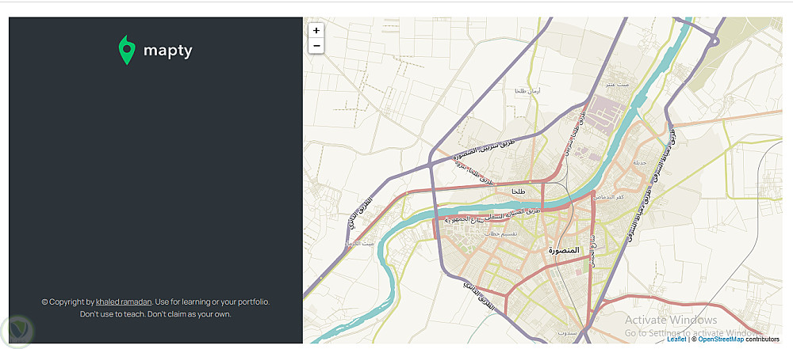The width and height of the screenshot is (793, 349).
Task: Open the Leaflet attribution link
Action: (x=676, y=340)
